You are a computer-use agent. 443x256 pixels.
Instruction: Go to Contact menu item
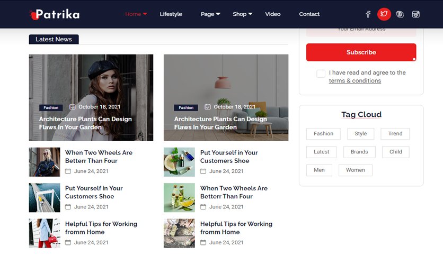[309, 14]
